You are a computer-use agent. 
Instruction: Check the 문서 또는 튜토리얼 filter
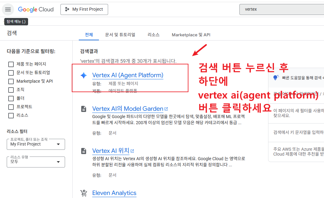11,73
